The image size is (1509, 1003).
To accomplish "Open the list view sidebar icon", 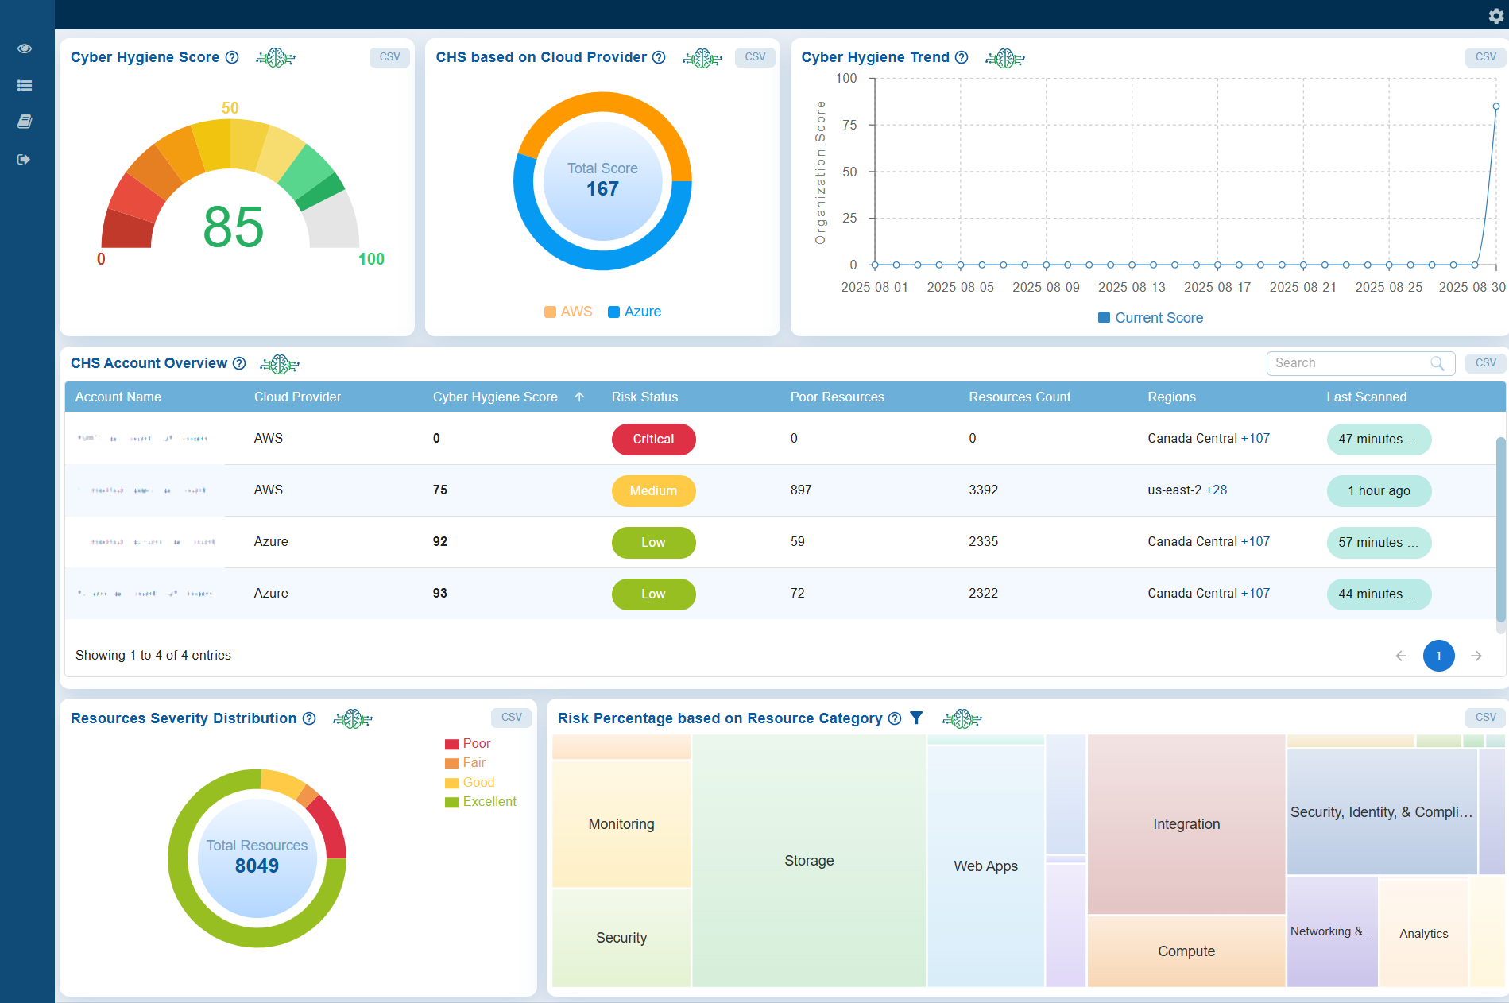I will pyautogui.click(x=25, y=86).
